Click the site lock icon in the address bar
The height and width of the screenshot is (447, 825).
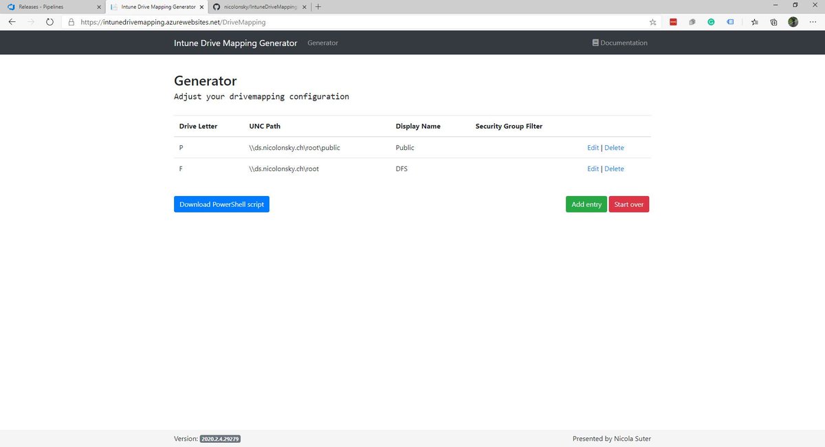pos(71,22)
